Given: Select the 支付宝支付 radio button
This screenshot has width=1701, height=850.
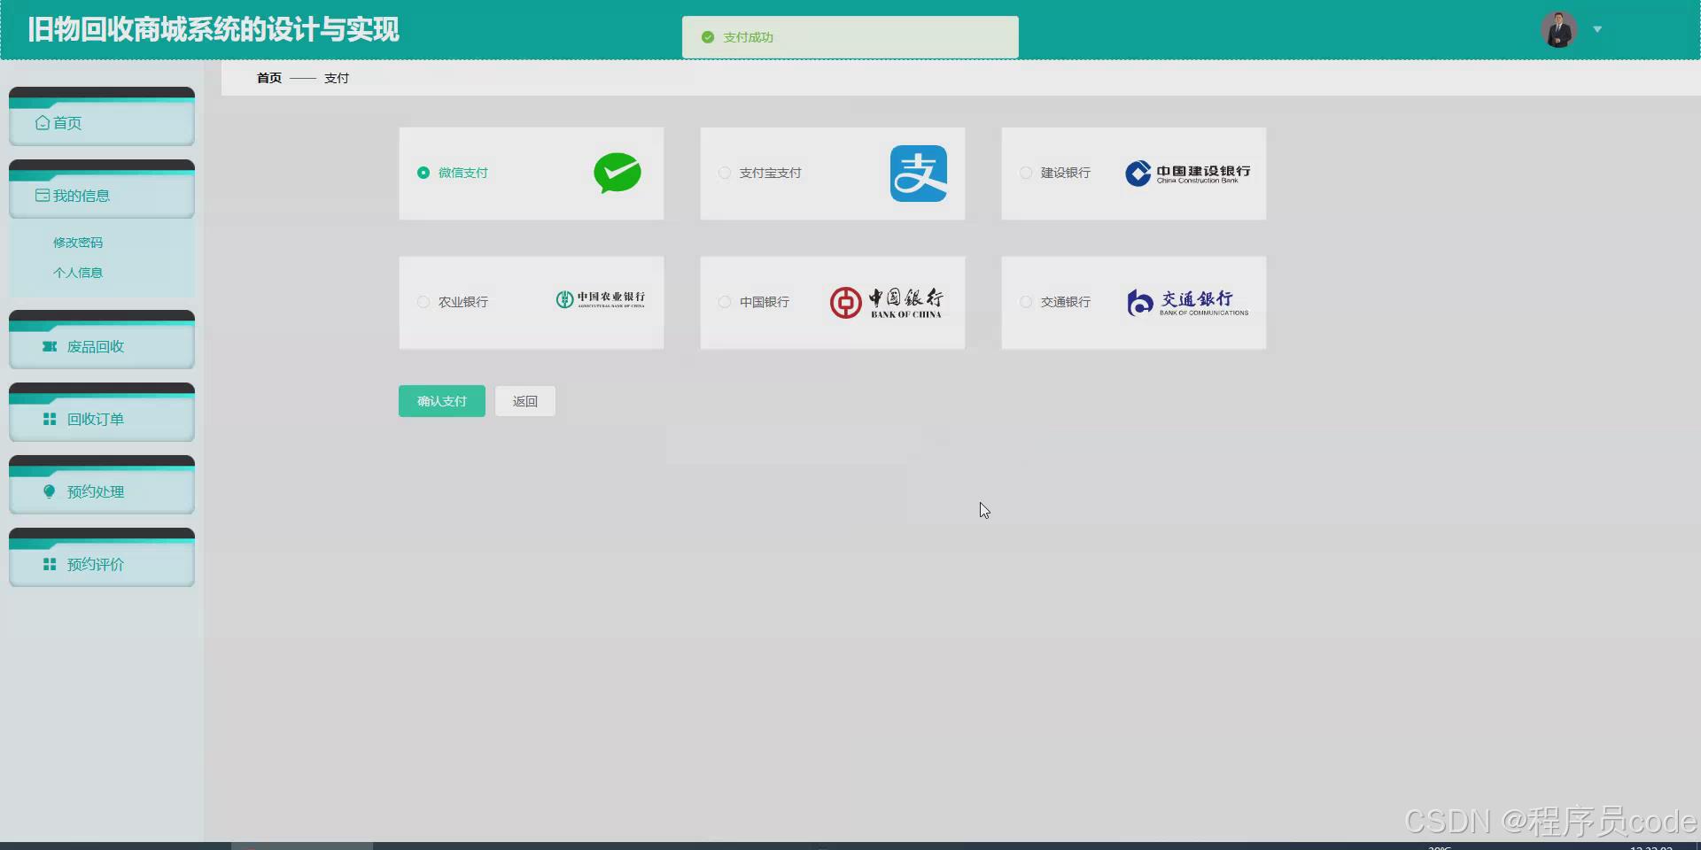Looking at the screenshot, I should click(725, 173).
